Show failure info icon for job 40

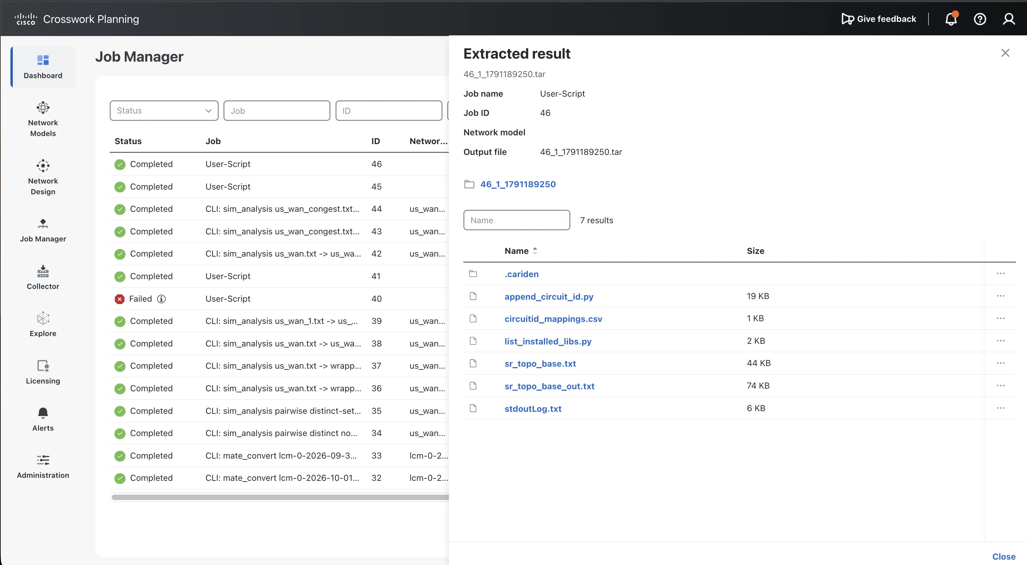tap(161, 299)
